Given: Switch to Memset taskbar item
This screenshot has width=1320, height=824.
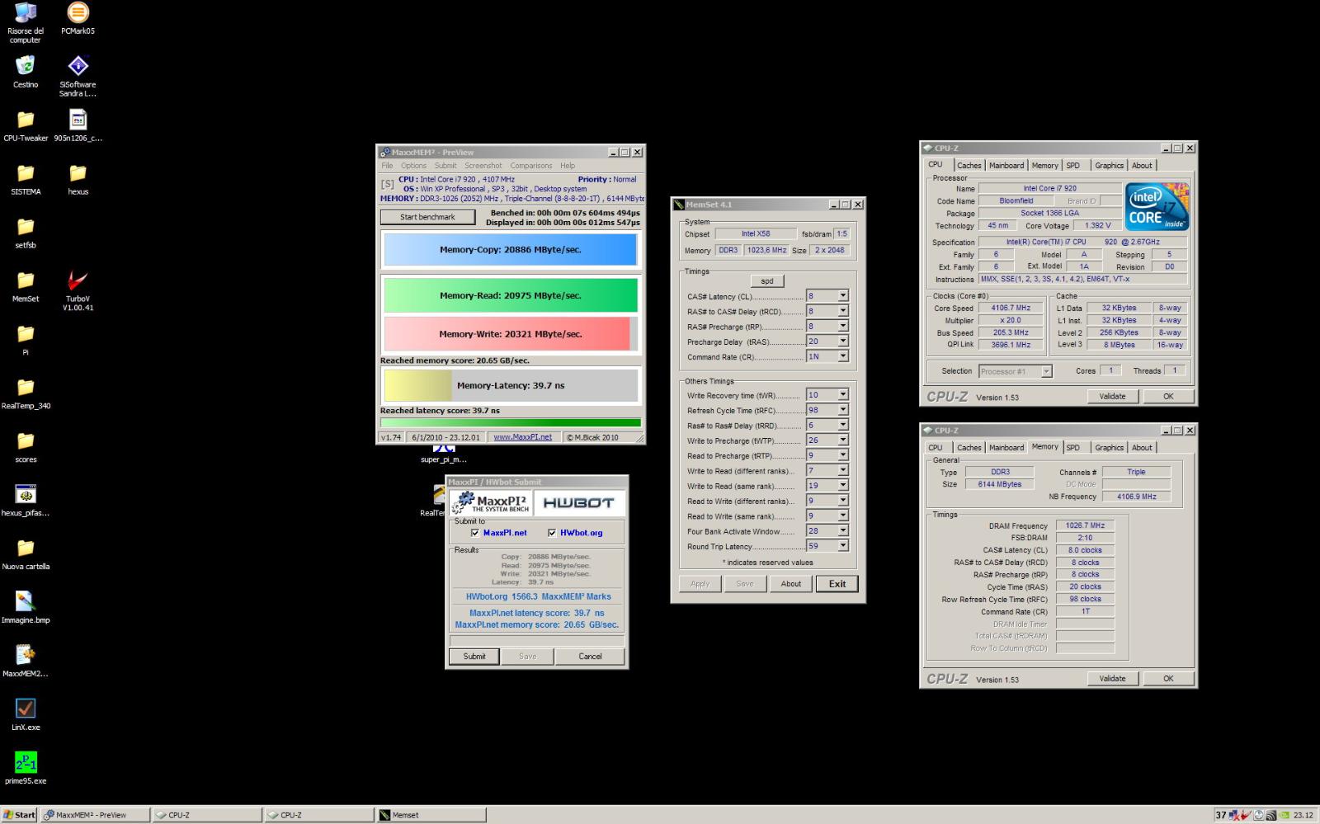Looking at the screenshot, I should [431, 815].
